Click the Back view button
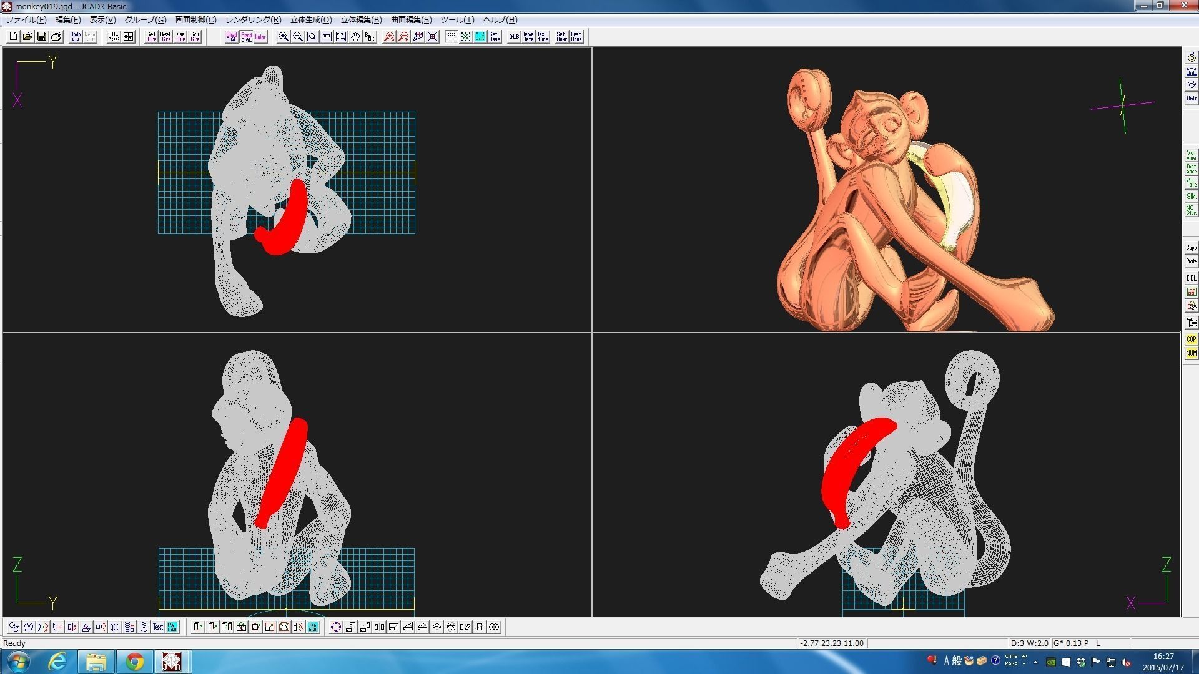This screenshot has width=1199, height=674. pos(370,37)
